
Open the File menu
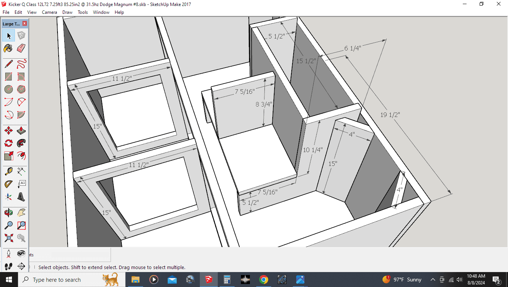pyautogui.click(x=6, y=12)
